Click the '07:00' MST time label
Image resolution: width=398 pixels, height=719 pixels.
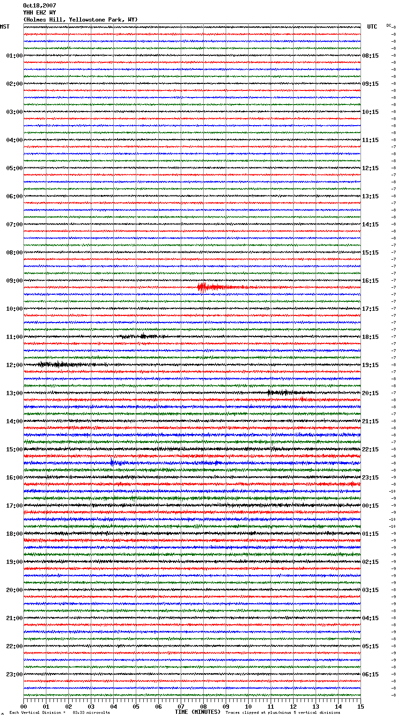click(15, 225)
